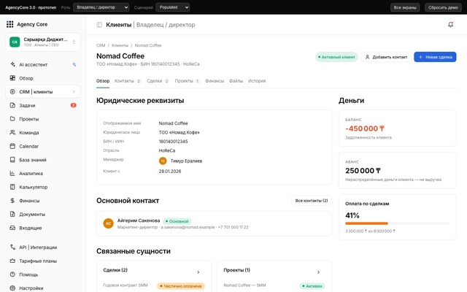
Task: Open notifications bell icon
Action: (451, 25)
